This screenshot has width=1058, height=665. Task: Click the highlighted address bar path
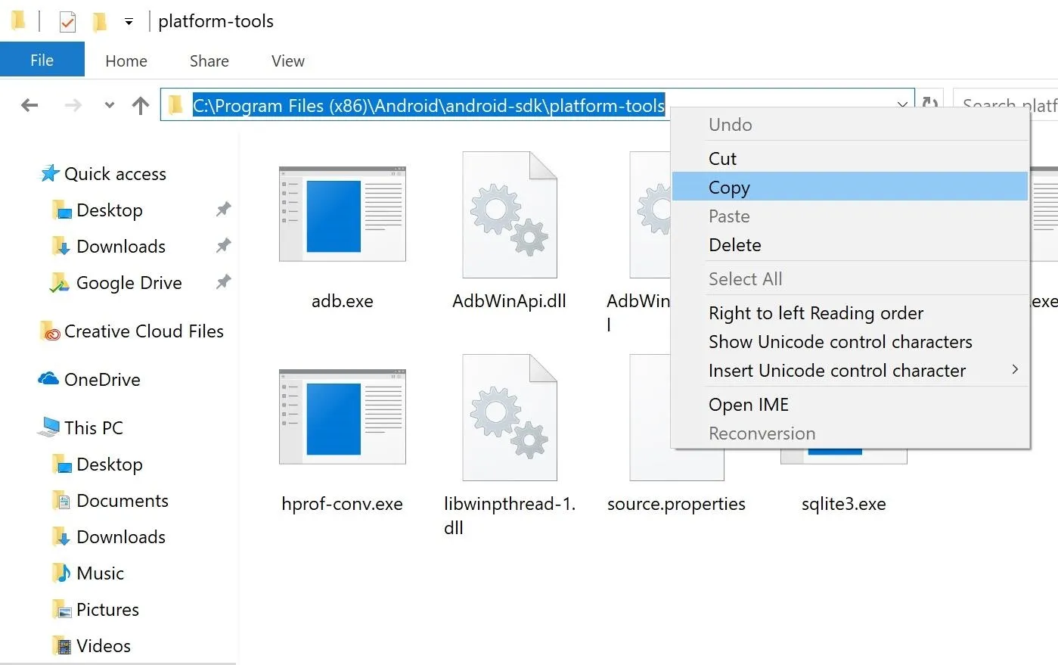428,105
